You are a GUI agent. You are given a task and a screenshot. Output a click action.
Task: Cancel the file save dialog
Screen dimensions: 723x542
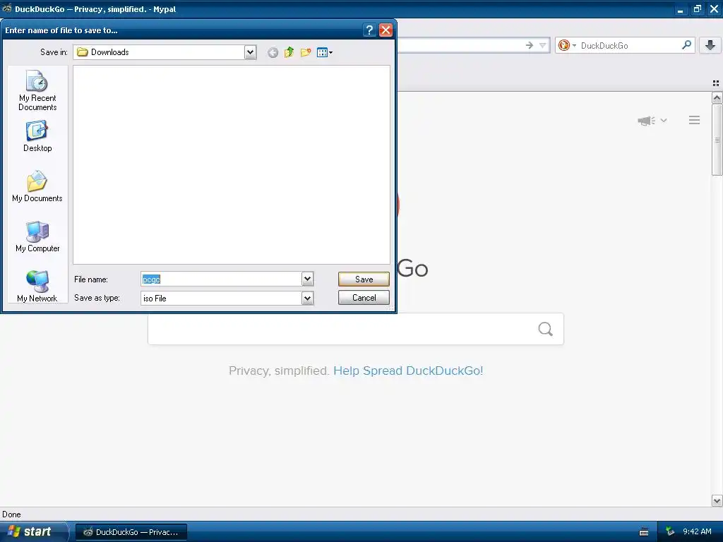point(364,298)
